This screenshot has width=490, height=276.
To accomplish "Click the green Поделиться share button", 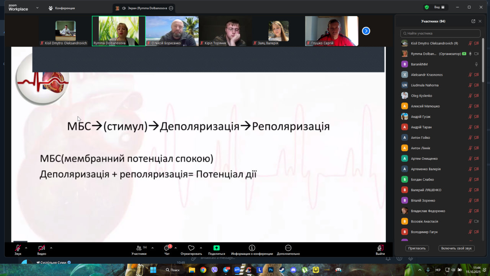I will click(x=217, y=248).
